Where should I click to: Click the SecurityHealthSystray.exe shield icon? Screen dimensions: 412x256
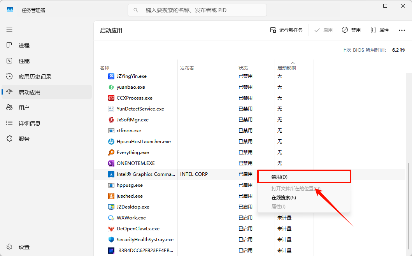111,240
